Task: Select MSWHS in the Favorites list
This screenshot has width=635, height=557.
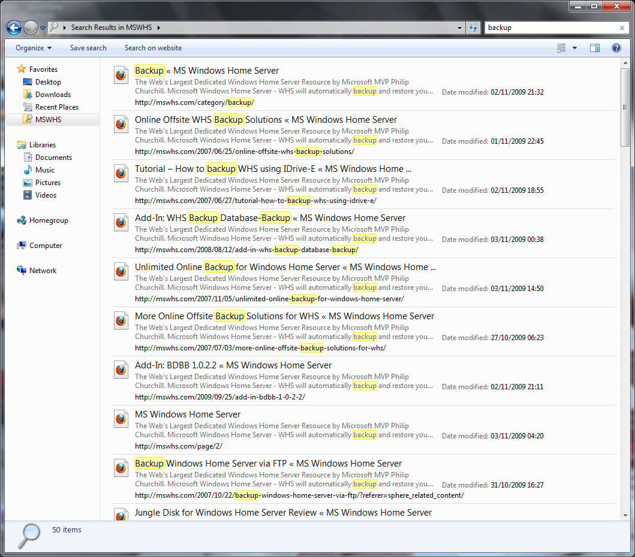Action: [48, 120]
